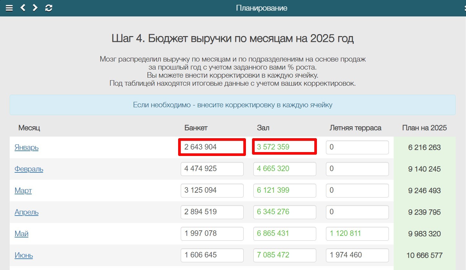Click the Март Зал revenue input field
The height and width of the screenshot is (270, 466).
click(x=284, y=190)
